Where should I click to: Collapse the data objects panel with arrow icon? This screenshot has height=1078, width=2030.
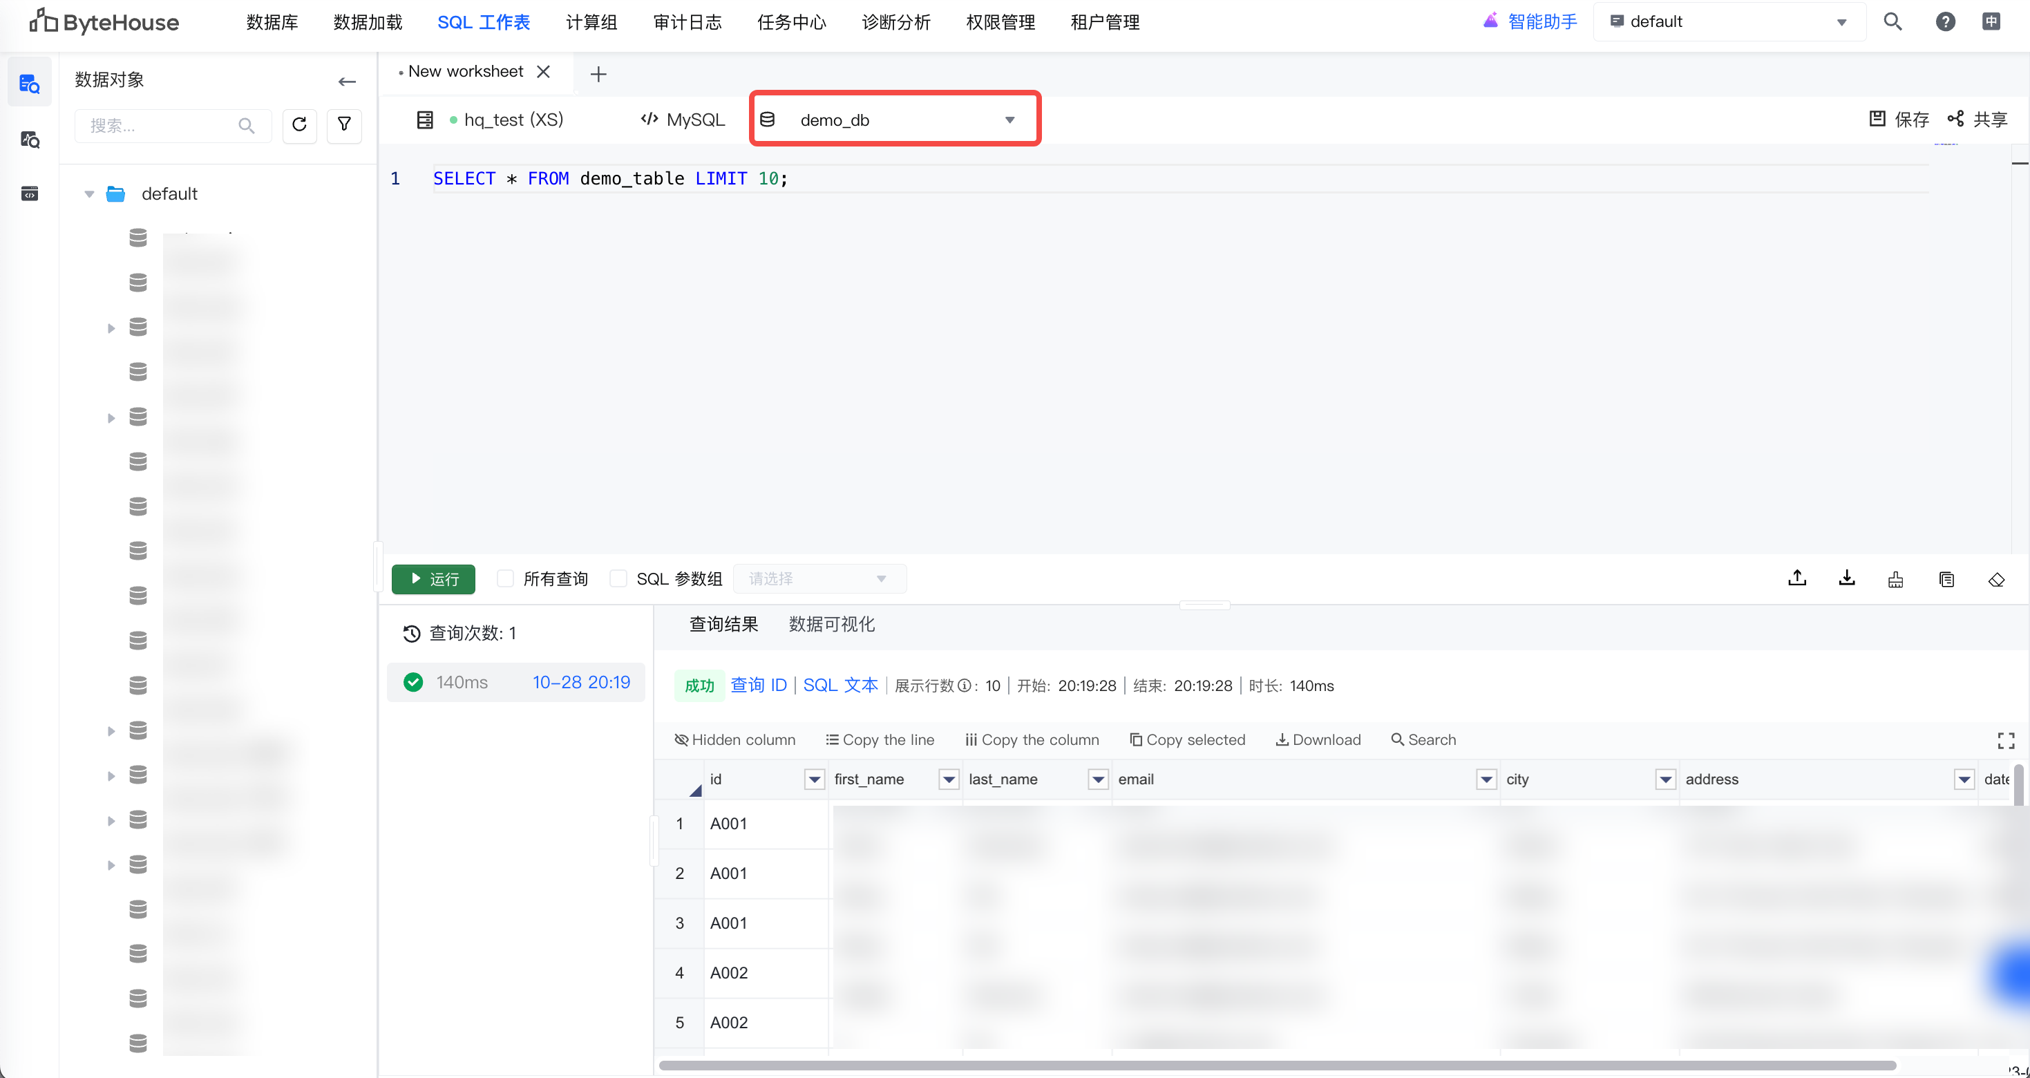(347, 81)
